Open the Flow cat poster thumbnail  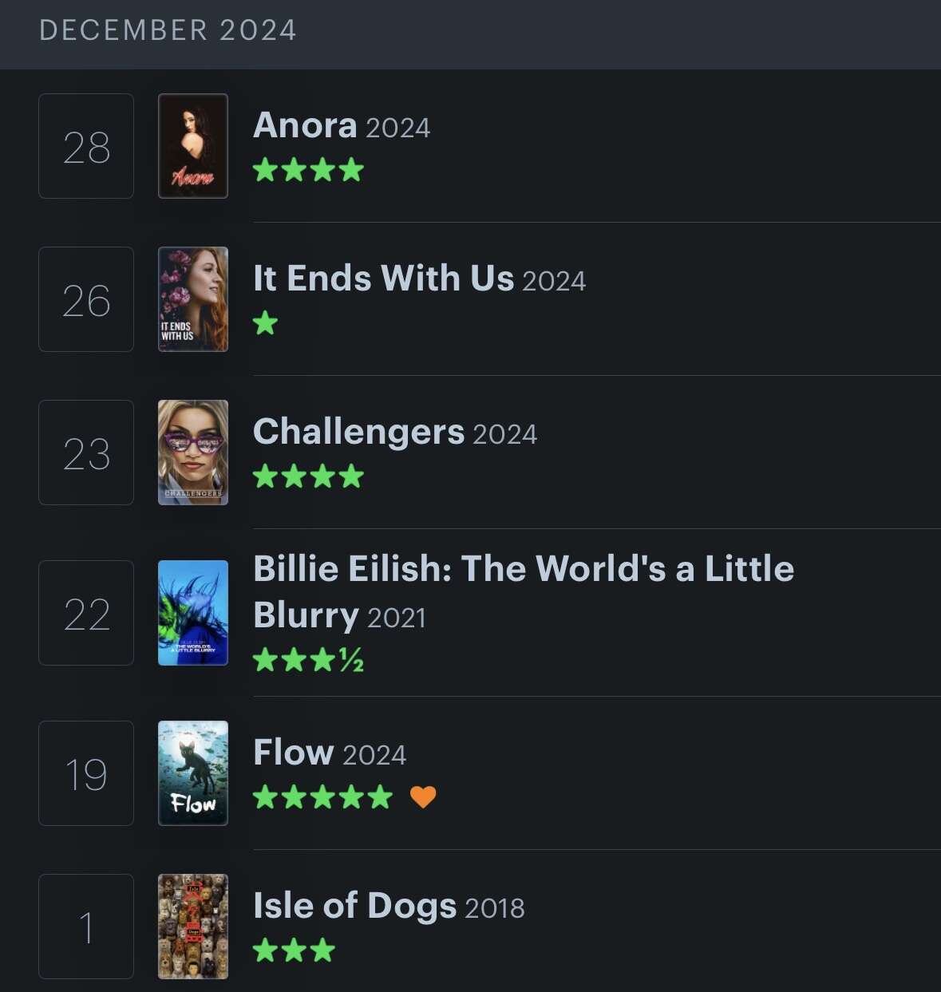pyautogui.click(x=193, y=773)
